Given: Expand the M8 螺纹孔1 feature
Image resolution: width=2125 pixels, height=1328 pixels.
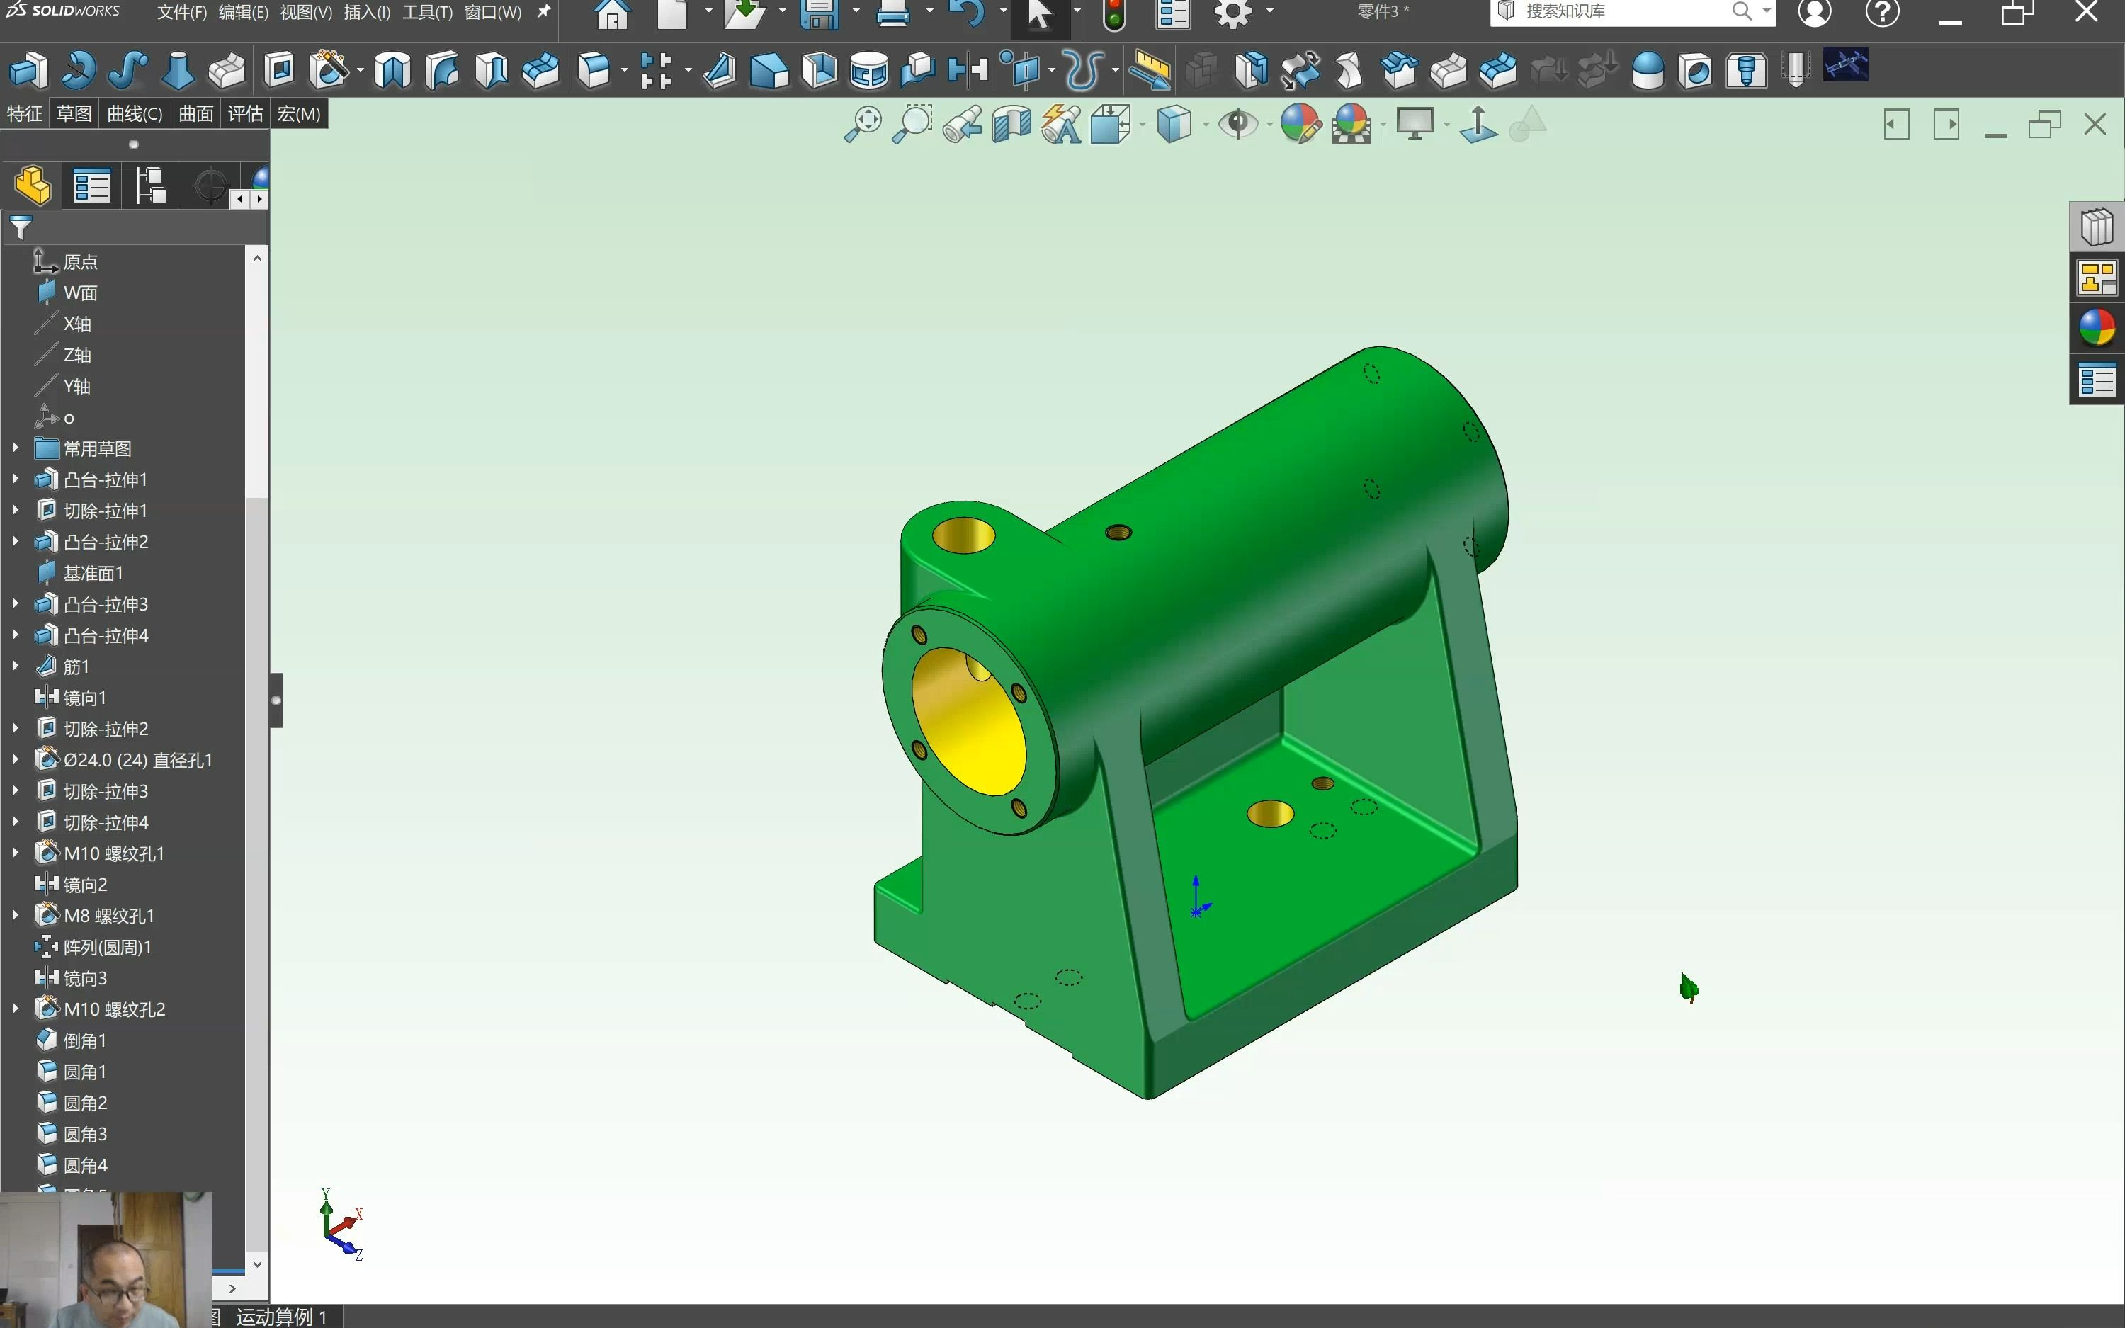Looking at the screenshot, I should point(16,915).
